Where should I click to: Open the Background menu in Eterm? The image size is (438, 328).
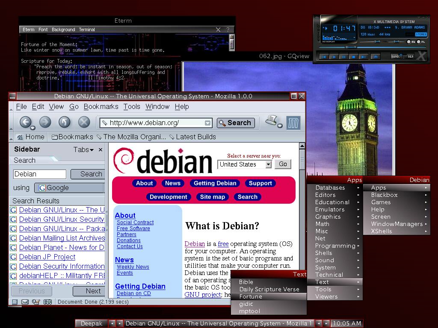coord(63,29)
